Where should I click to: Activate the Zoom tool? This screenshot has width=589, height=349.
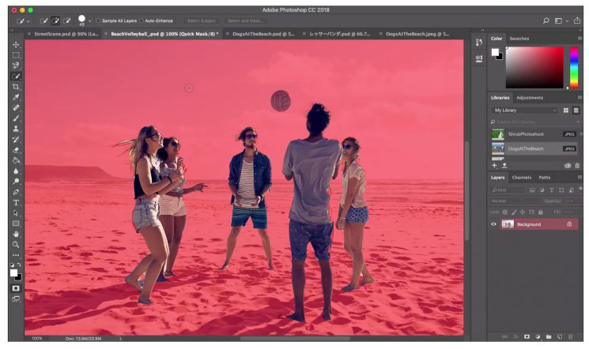coord(16,244)
